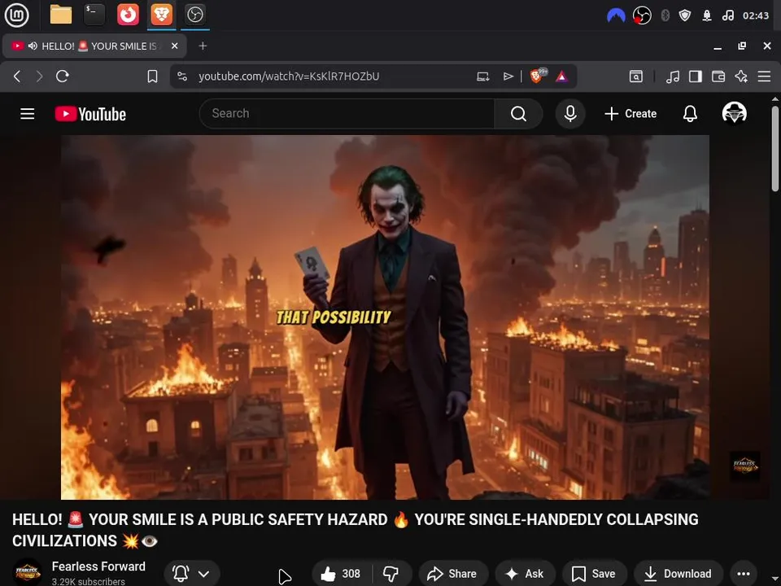Viewport: 781px width, 586px height.
Task: Launch the terminal from the taskbar
Action: [x=94, y=15]
